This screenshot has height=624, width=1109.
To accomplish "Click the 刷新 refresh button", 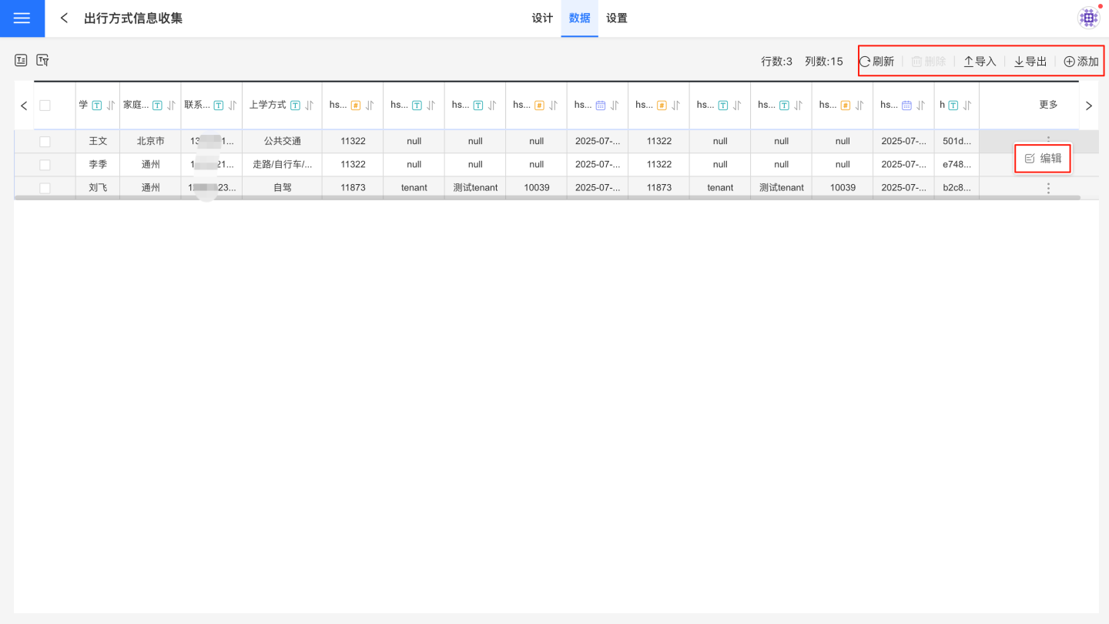I will click(x=876, y=62).
